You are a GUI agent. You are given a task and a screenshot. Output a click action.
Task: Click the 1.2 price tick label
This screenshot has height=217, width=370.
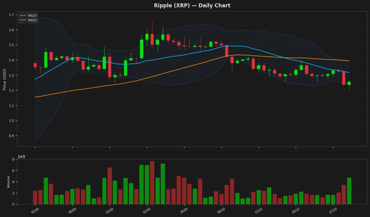[x=12, y=90]
